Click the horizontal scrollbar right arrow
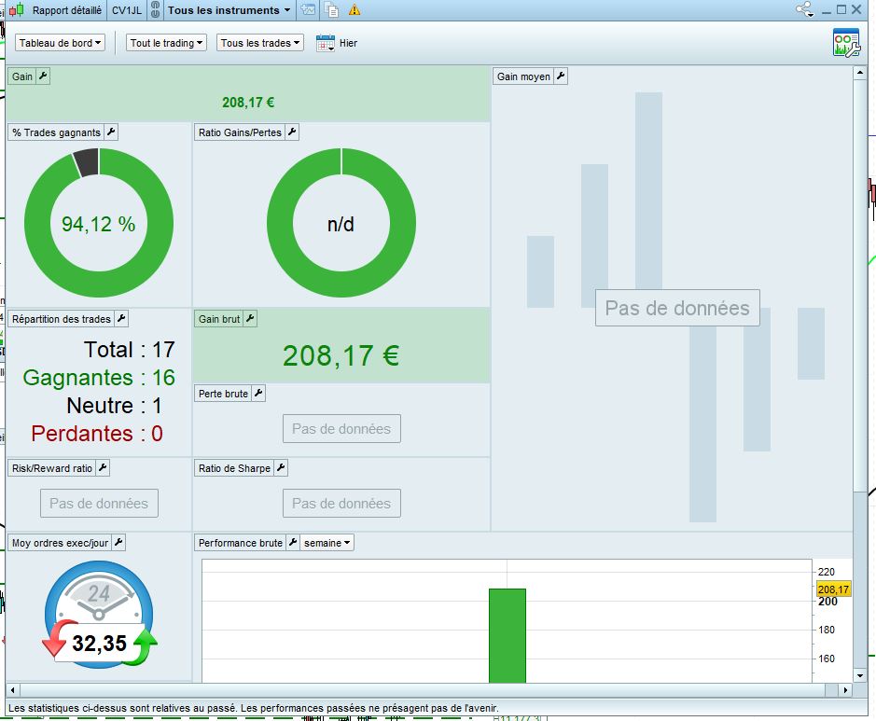Screen dimensions: 876x721 [846, 690]
